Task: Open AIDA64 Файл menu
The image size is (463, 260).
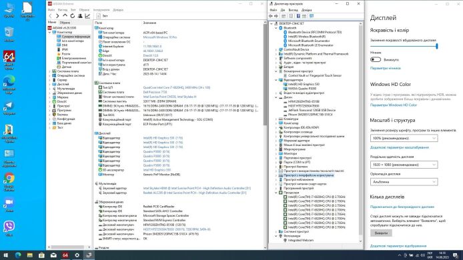Action: pos(51,10)
